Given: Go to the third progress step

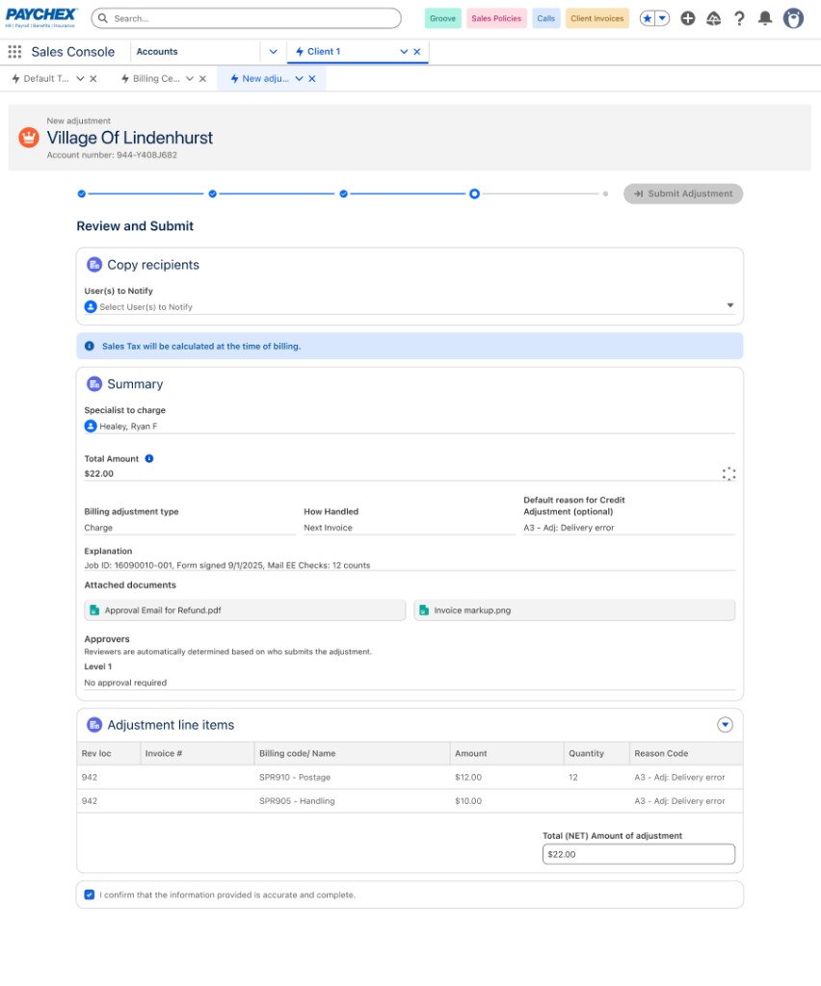Looking at the screenshot, I should click(x=343, y=194).
